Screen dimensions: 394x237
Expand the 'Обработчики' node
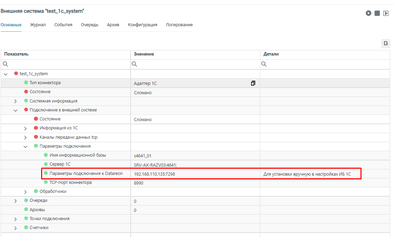pyautogui.click(x=25, y=192)
